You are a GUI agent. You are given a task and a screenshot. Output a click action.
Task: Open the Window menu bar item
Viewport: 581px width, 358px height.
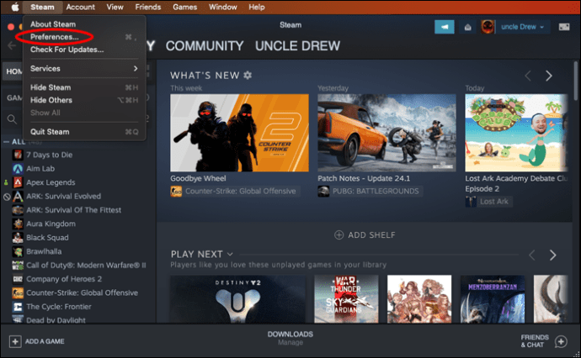[222, 7]
